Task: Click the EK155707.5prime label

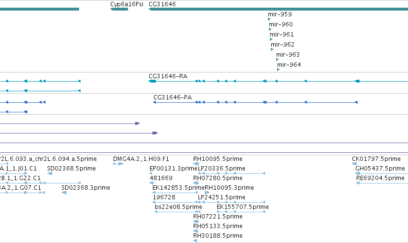Action: [x=243, y=207]
